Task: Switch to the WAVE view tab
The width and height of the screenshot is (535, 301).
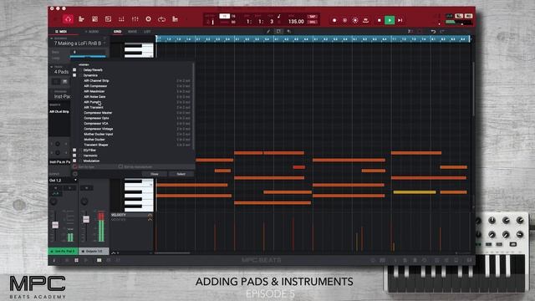Action: [x=132, y=32]
